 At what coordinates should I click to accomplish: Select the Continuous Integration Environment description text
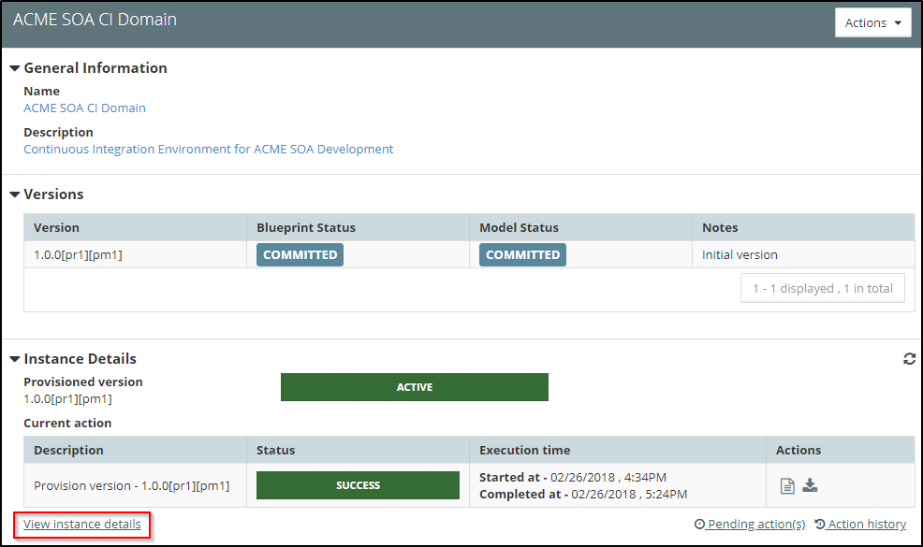pyautogui.click(x=208, y=149)
